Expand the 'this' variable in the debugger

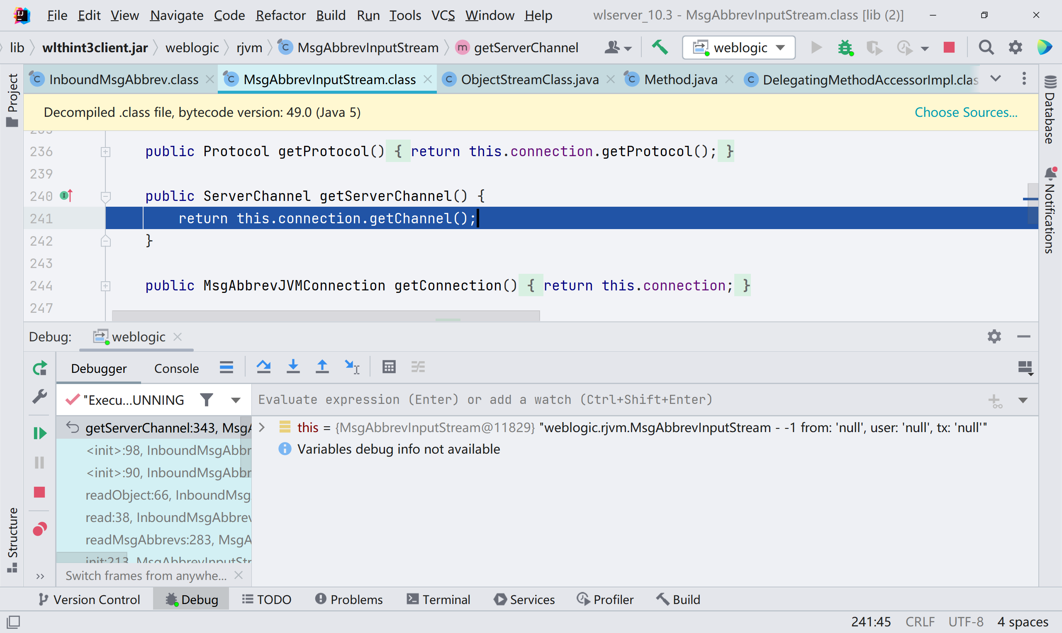[x=262, y=428]
